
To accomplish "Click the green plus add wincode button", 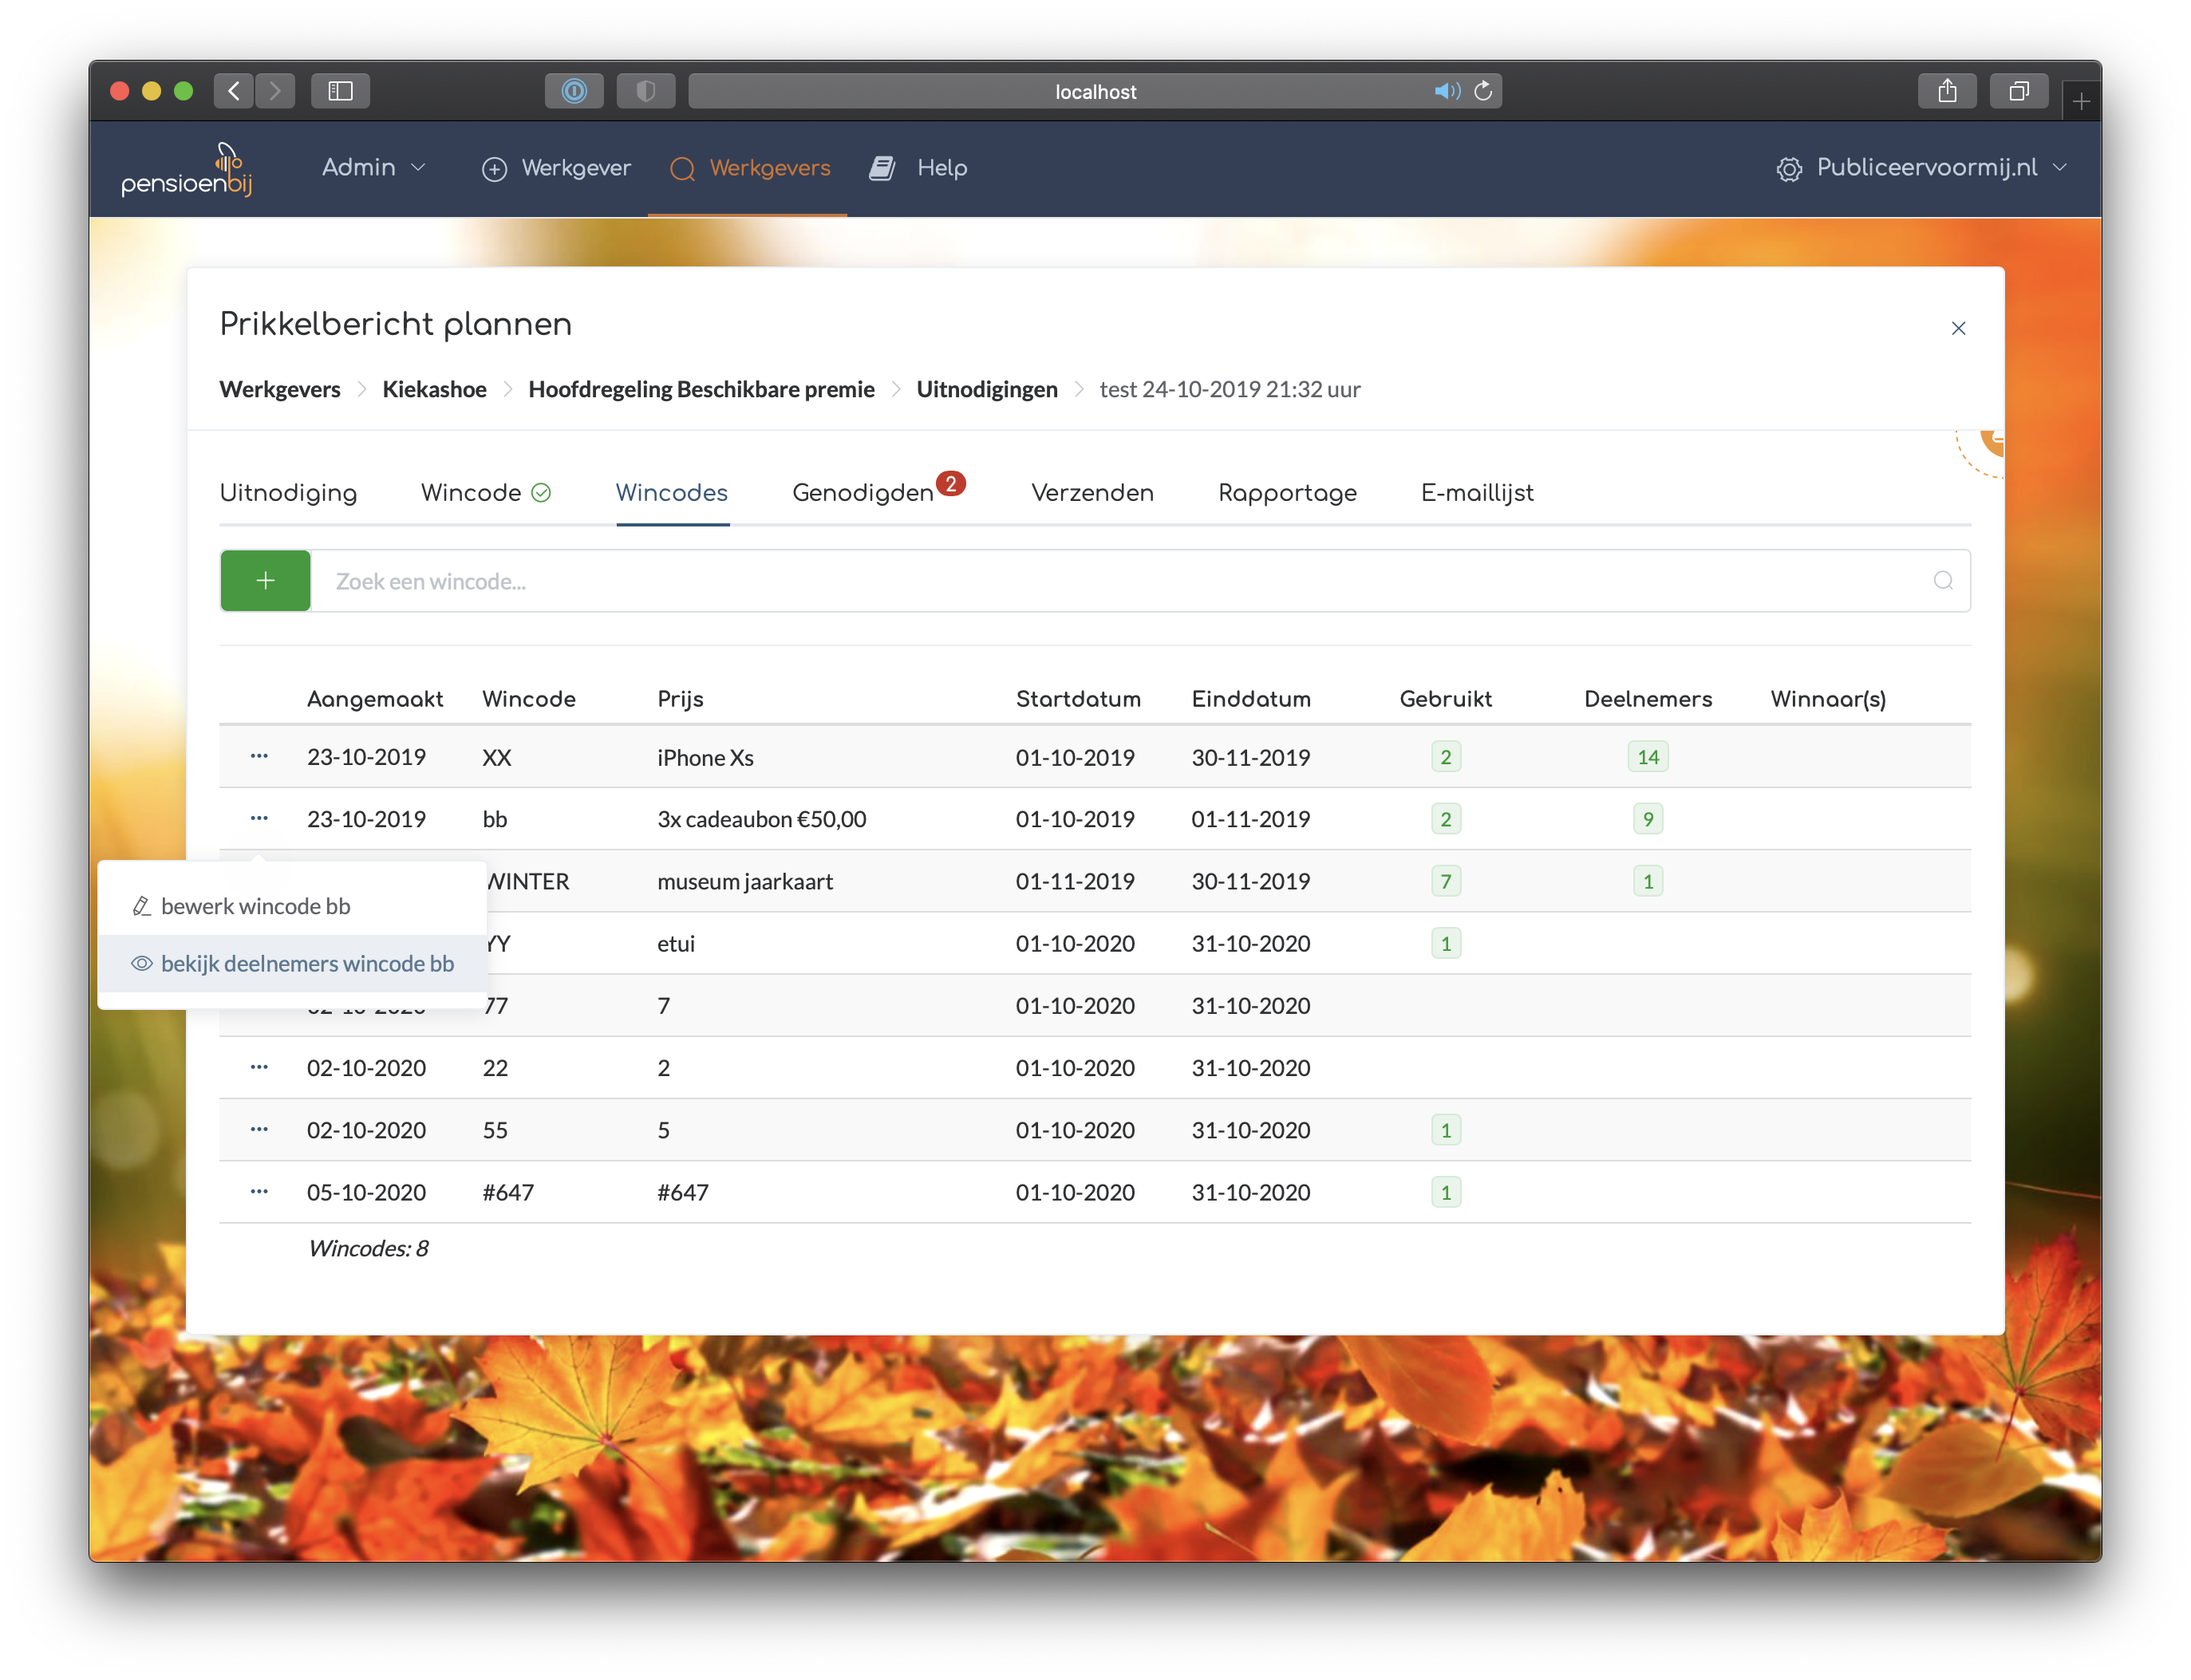I will [265, 581].
